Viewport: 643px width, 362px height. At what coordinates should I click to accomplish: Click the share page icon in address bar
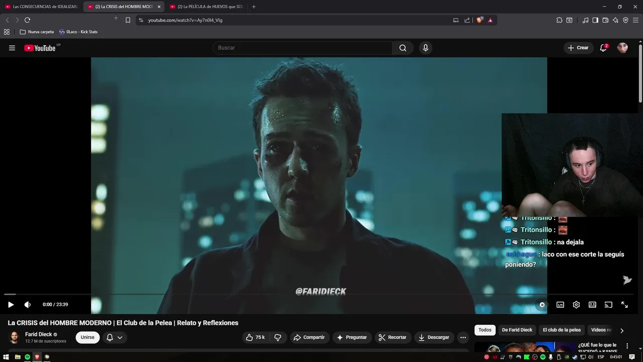[x=467, y=20]
